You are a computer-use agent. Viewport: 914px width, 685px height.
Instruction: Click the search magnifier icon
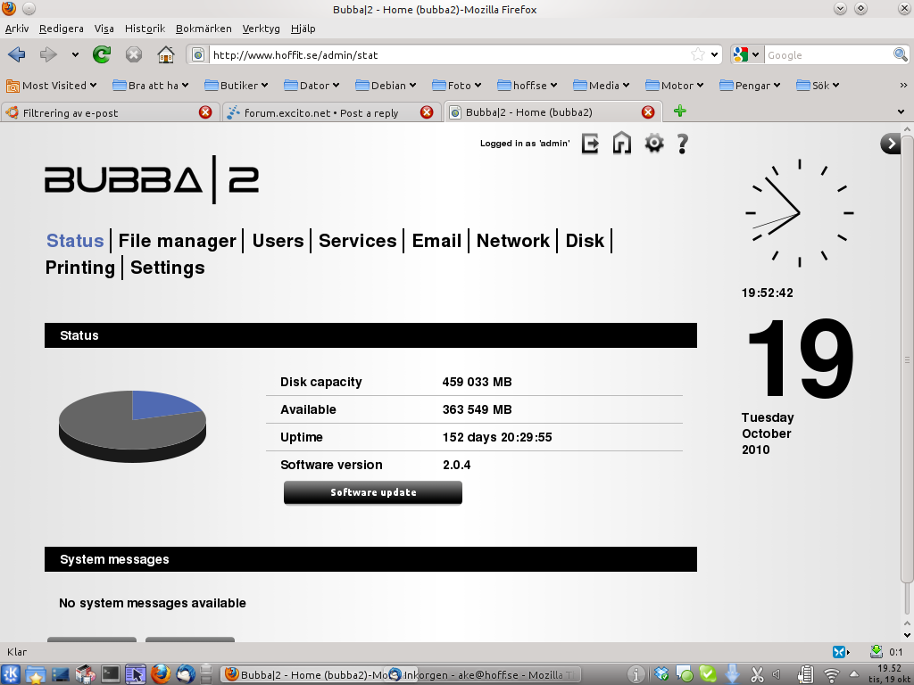[x=900, y=54]
